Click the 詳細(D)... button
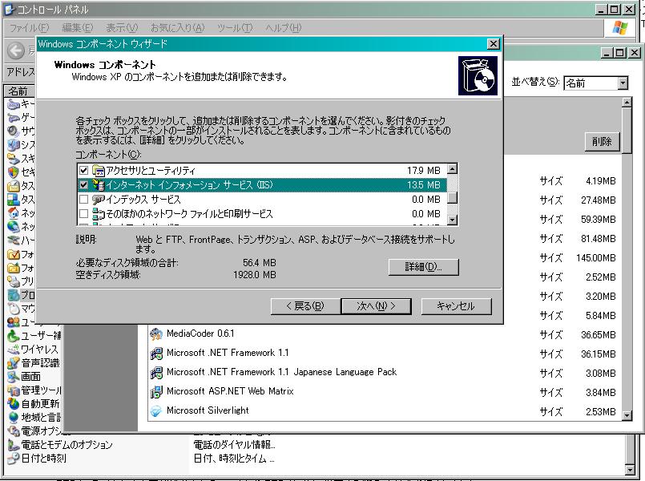Image resolution: width=645 pixels, height=481 pixels. 423,267
